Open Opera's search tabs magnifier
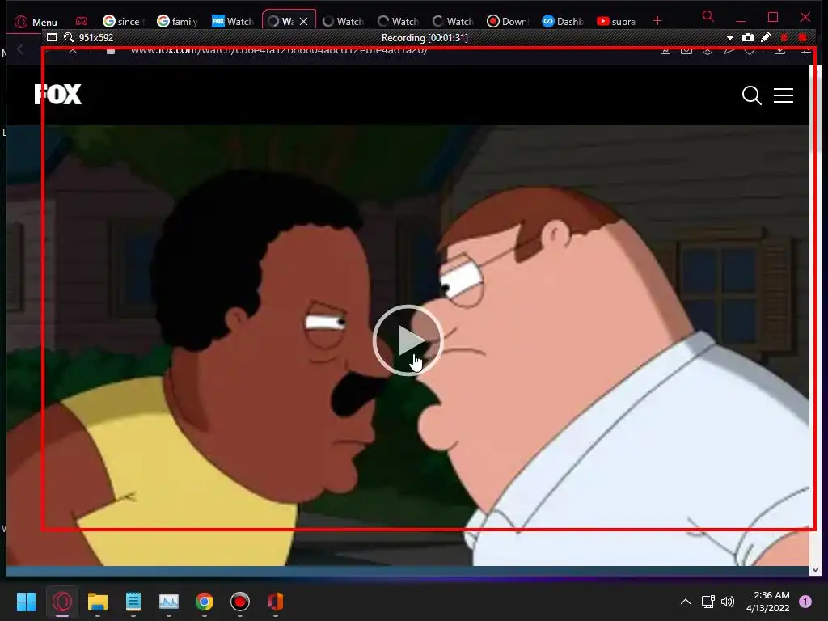This screenshot has width=828, height=621. coord(708,16)
